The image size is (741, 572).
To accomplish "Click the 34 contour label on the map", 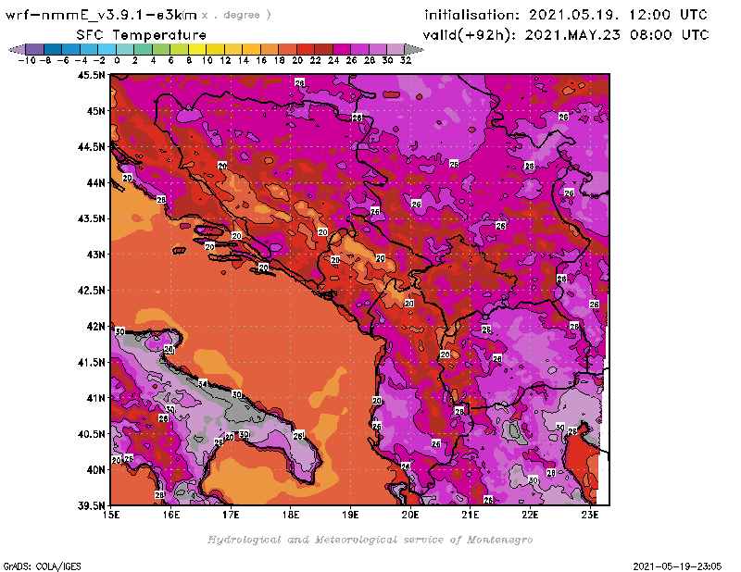I will (203, 384).
